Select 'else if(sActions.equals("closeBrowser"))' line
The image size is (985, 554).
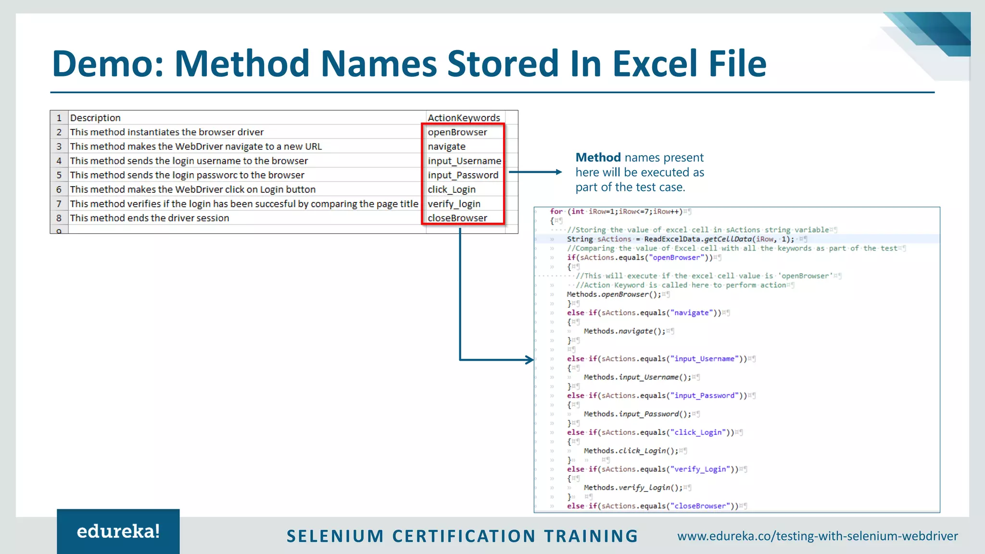pyautogui.click(x=653, y=506)
